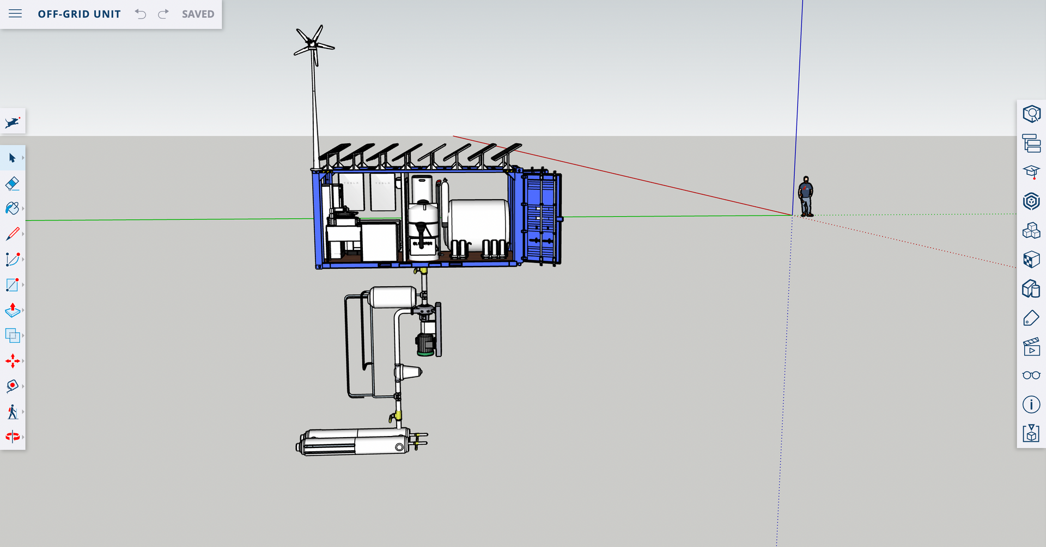Open the Scenes clapperboard panel
1046x547 pixels.
pos(1031,347)
